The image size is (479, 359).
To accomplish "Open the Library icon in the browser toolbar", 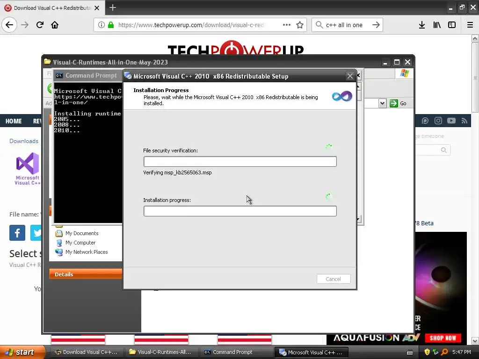I will [x=437, y=25].
